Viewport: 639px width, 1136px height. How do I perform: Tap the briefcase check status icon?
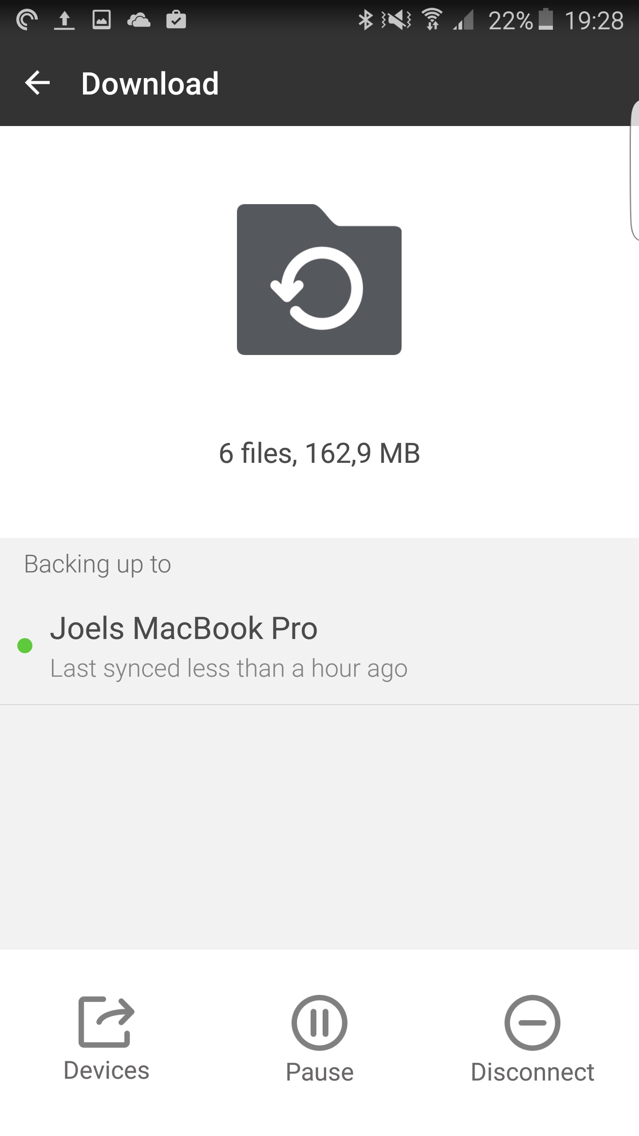pyautogui.click(x=176, y=20)
